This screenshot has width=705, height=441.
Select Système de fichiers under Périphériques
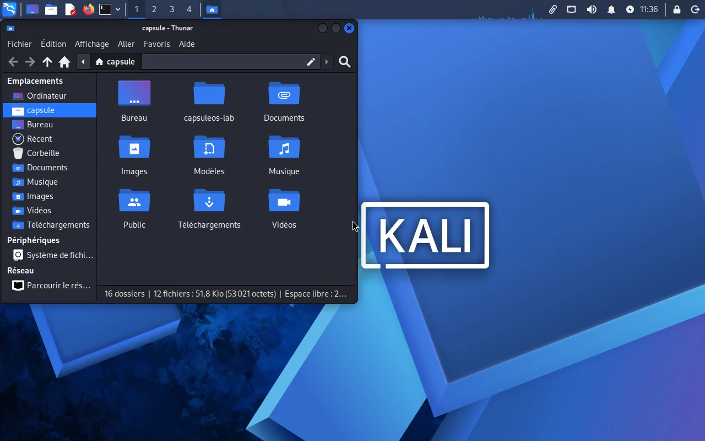coord(50,255)
